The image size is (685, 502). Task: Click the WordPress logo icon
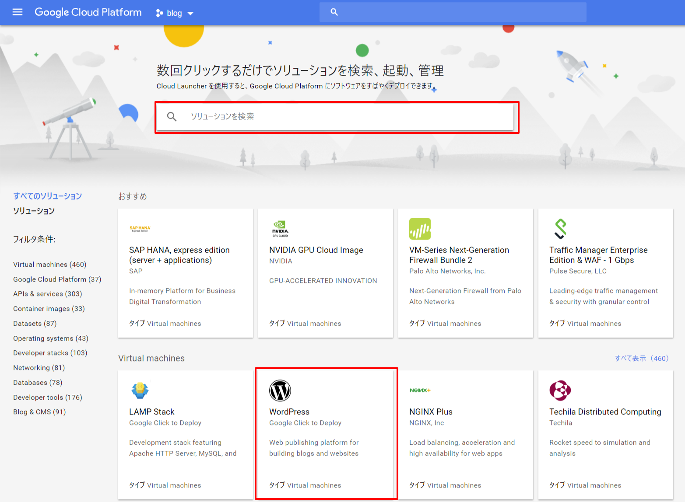280,390
